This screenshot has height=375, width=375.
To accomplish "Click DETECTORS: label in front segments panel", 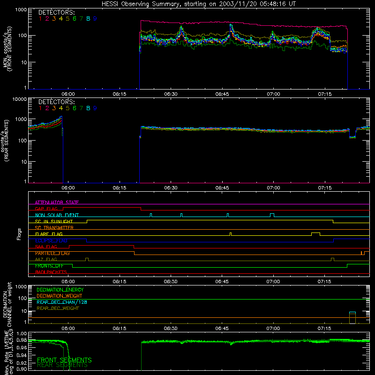I will [56, 12].
